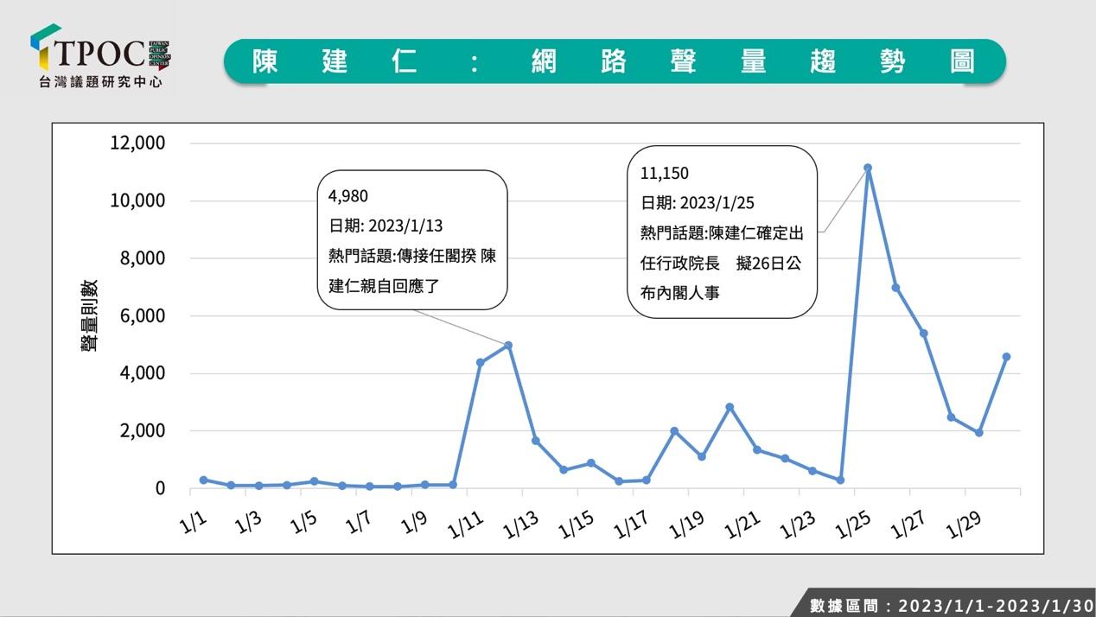
Task: Click 熱門話題:陳建仁確定出 callout line
Action: click(x=722, y=233)
